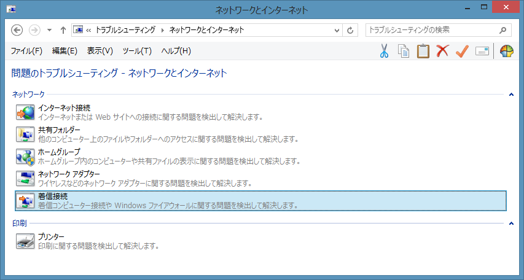
Task: Click the インターネット接続 troubleshooter icon
Action: tap(25, 112)
